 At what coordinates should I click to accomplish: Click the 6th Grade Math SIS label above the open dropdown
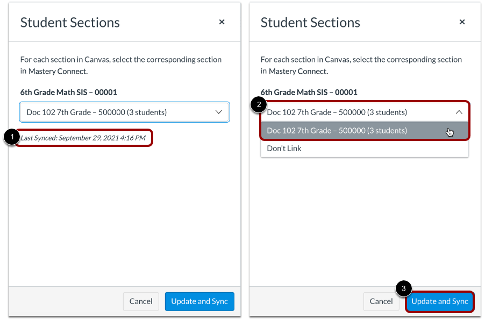[309, 93]
